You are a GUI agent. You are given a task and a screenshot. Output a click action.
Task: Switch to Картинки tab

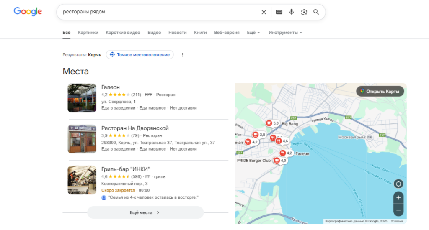(x=88, y=33)
